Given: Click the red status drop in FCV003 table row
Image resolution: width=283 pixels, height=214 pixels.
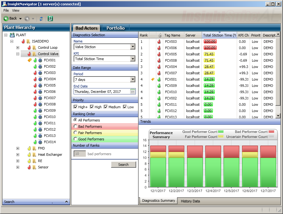Looking at the screenshot, I should (159, 42).
